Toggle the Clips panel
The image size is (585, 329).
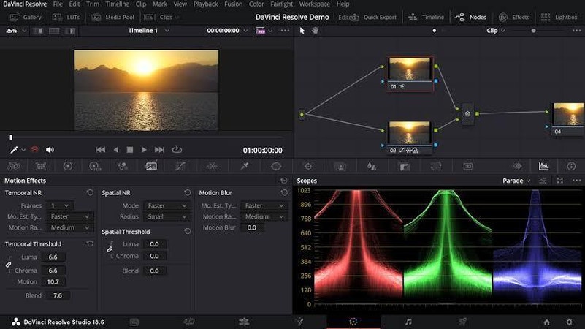161,17
